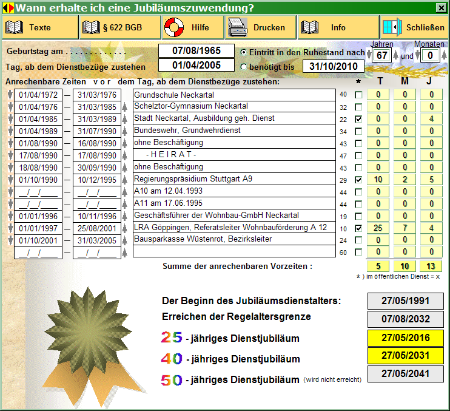
Task: Edit the 'benötigt bis' date 31/10/2010
Action: click(333, 66)
